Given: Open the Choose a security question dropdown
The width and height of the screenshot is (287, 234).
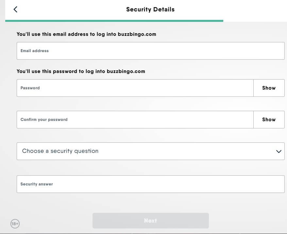Looking at the screenshot, I should click(151, 151).
